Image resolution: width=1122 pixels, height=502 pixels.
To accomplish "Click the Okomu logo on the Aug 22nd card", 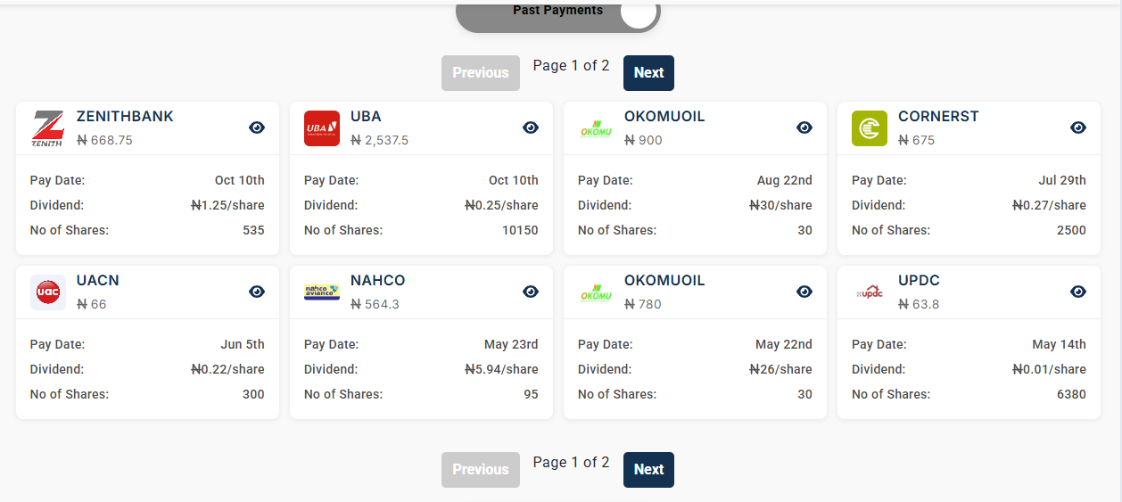I will click(596, 128).
